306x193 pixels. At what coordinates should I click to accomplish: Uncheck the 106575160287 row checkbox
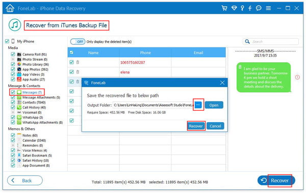71,62
